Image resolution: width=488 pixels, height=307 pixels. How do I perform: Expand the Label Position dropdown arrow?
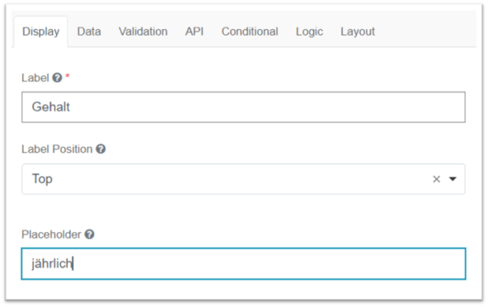(x=452, y=179)
